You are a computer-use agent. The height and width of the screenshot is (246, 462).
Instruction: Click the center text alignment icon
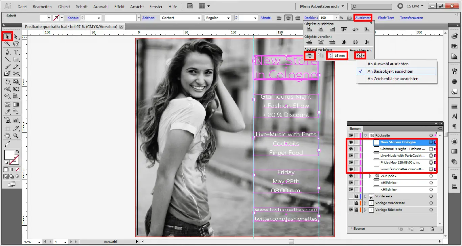pos(288,18)
